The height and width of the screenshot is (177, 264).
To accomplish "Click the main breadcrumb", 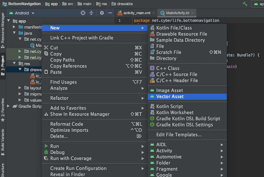I will point(84,4).
